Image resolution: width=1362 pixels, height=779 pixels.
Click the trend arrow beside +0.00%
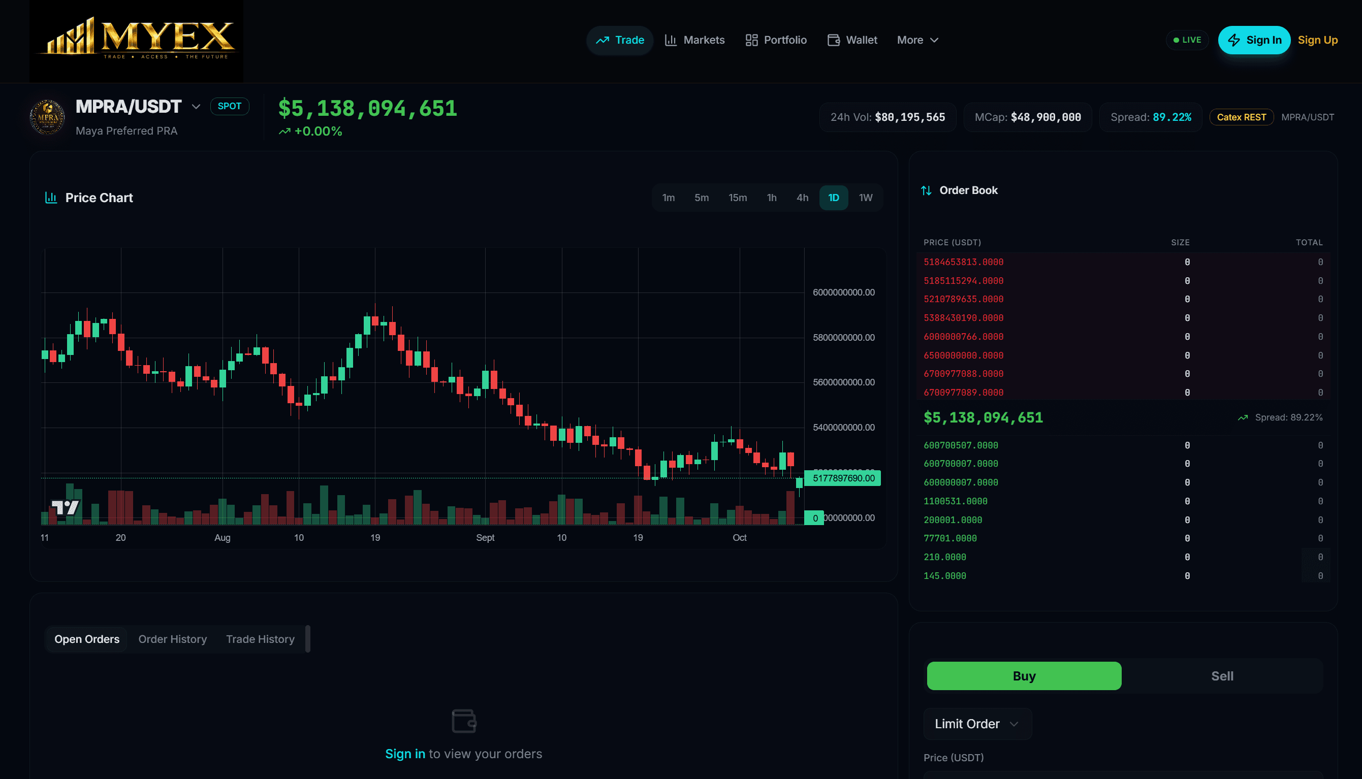pos(284,132)
